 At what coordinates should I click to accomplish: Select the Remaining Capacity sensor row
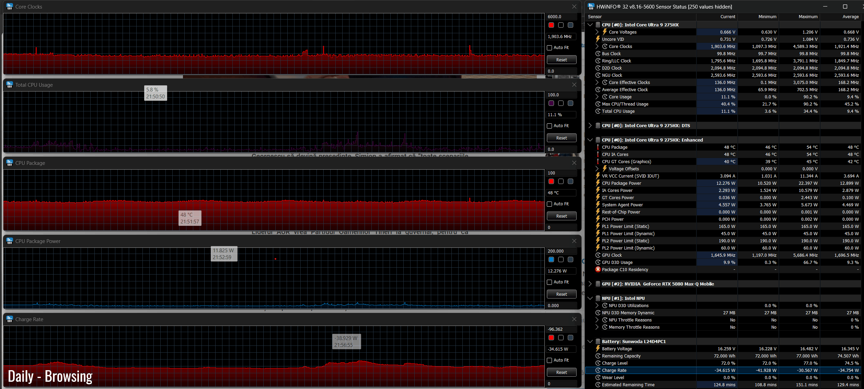(x=723, y=356)
